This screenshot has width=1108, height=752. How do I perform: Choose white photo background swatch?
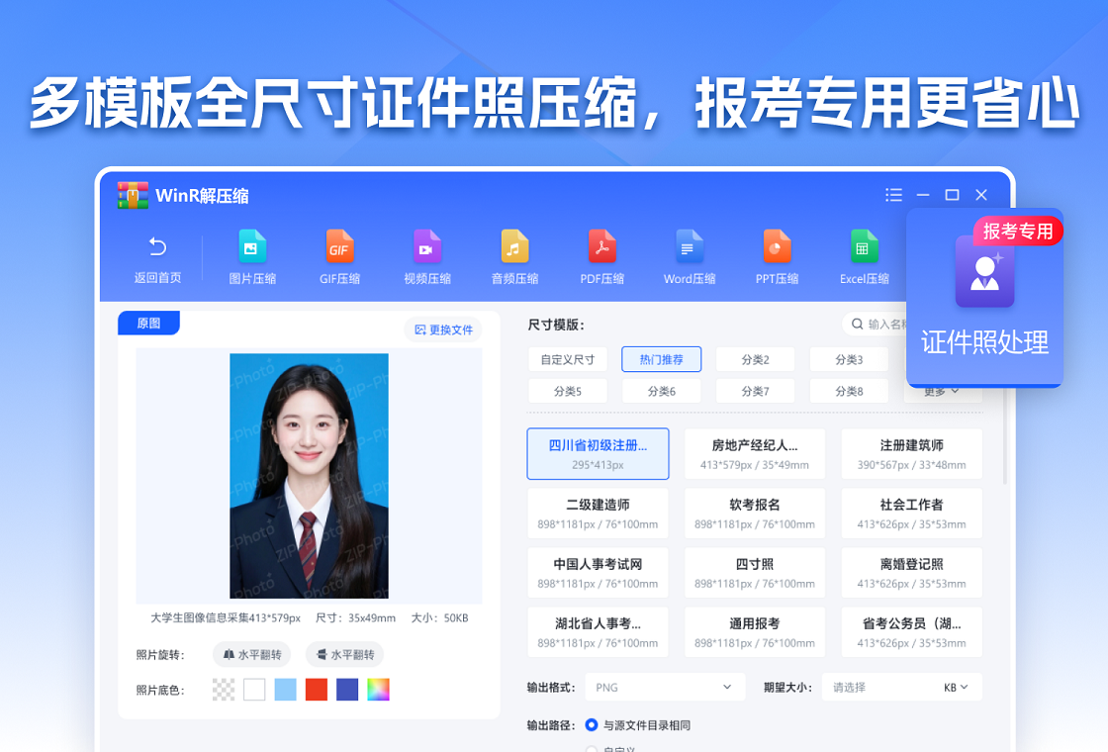254,689
